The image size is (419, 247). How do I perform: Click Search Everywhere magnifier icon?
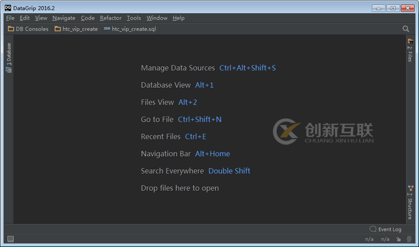(406, 29)
